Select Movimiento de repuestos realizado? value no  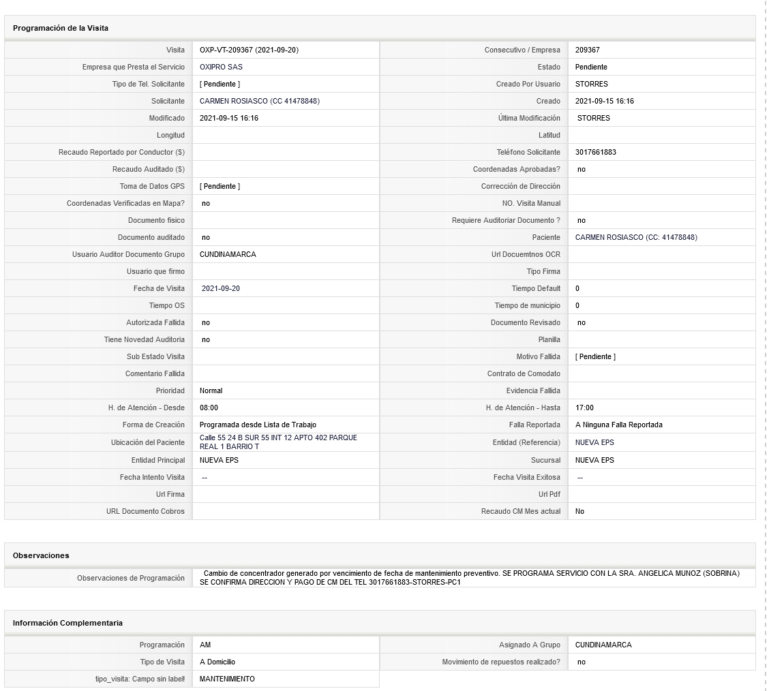[581, 662]
